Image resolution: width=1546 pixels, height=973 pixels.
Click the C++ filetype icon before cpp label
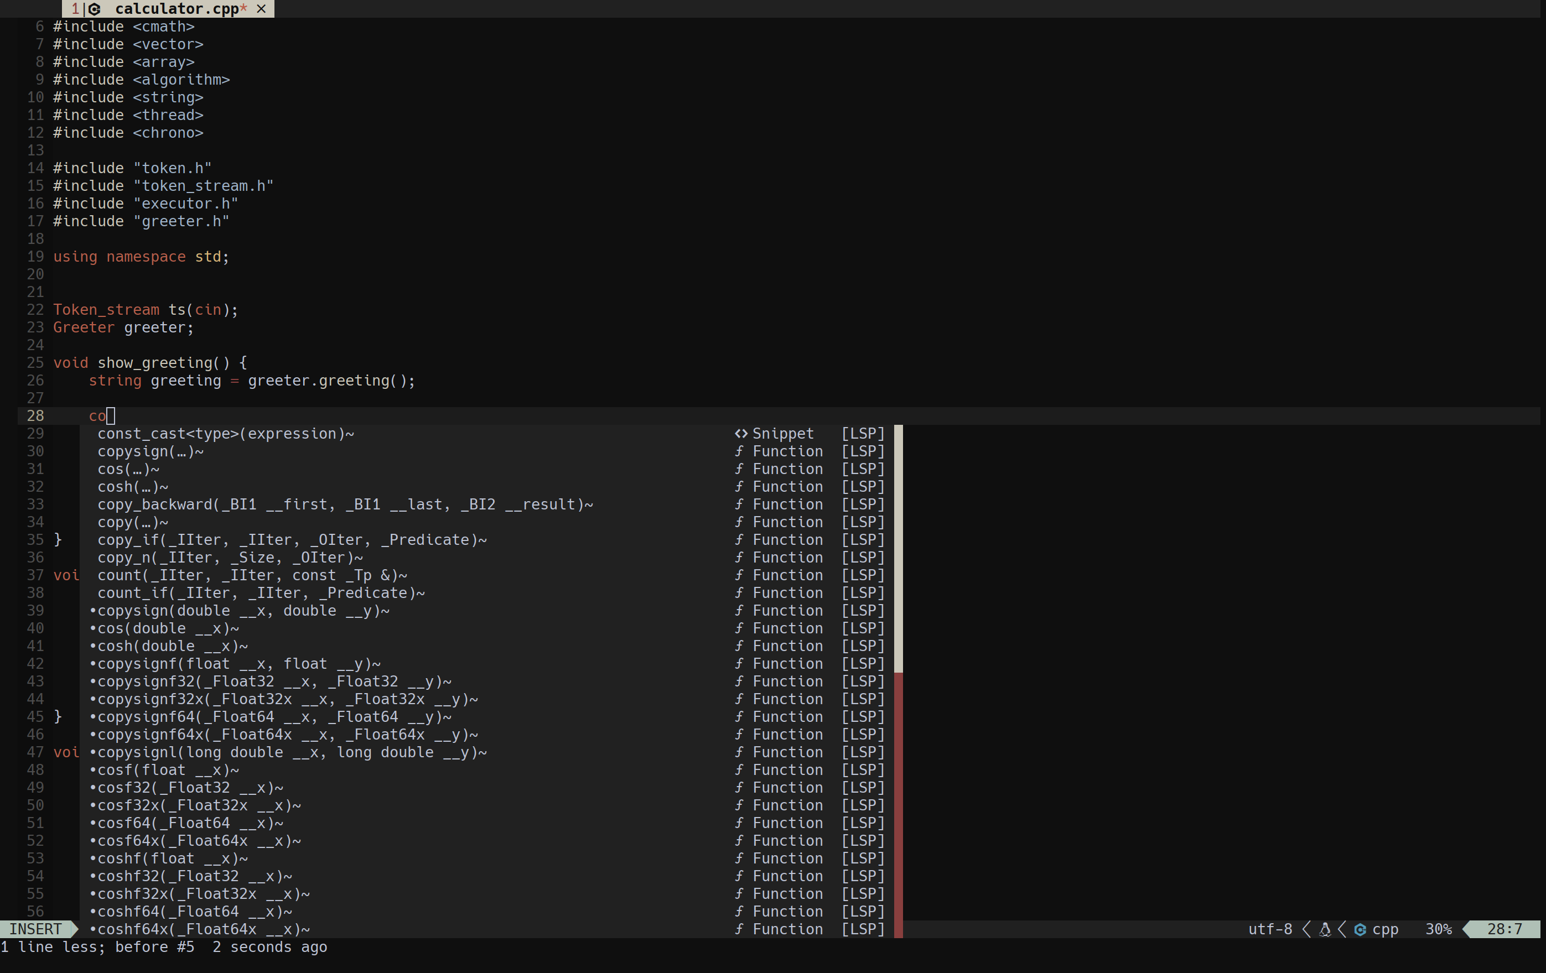(1361, 929)
